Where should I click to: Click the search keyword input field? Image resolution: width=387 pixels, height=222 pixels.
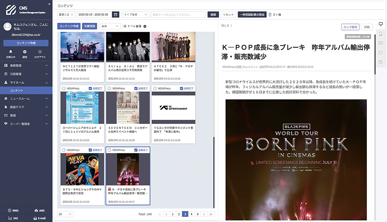click(178, 15)
